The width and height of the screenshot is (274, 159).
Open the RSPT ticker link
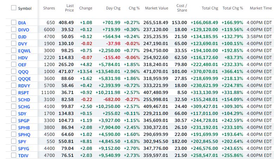[24, 93]
